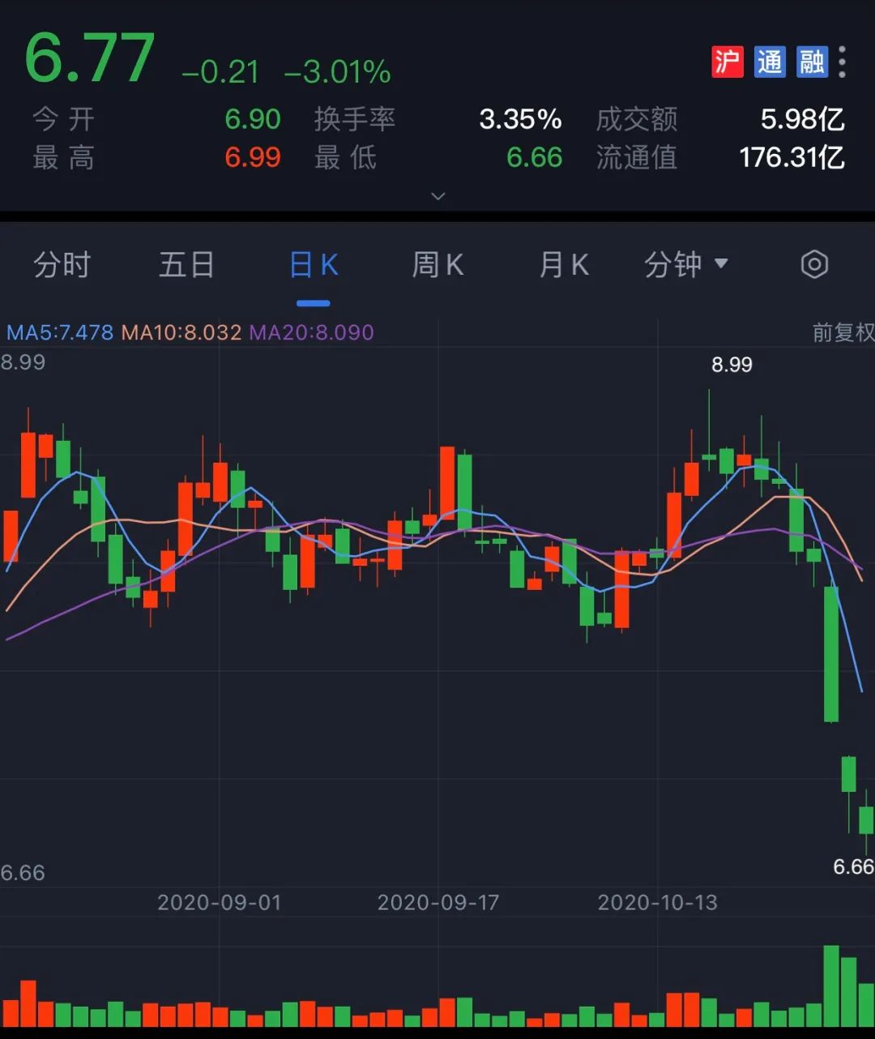Tap the 8.99 high price label on chart

click(732, 365)
